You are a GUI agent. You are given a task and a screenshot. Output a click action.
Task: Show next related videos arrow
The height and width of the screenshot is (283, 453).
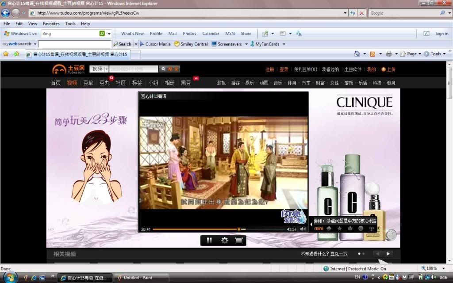[388, 254]
